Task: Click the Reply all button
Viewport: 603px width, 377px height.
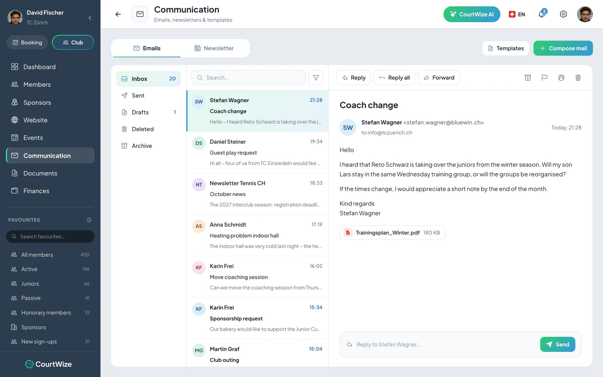Action: (394, 77)
